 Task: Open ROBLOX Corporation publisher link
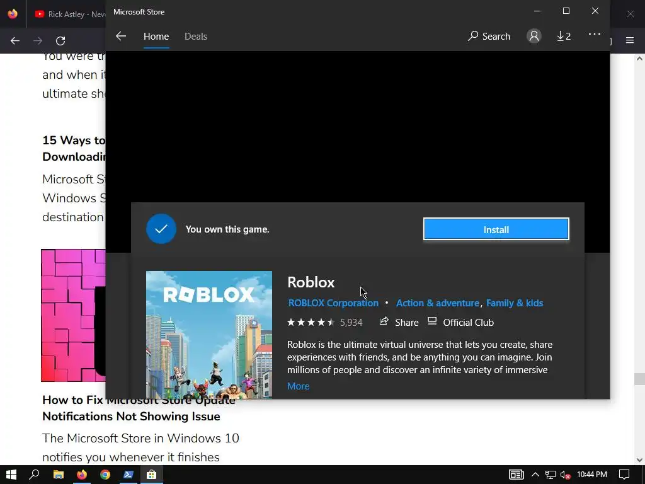333,303
